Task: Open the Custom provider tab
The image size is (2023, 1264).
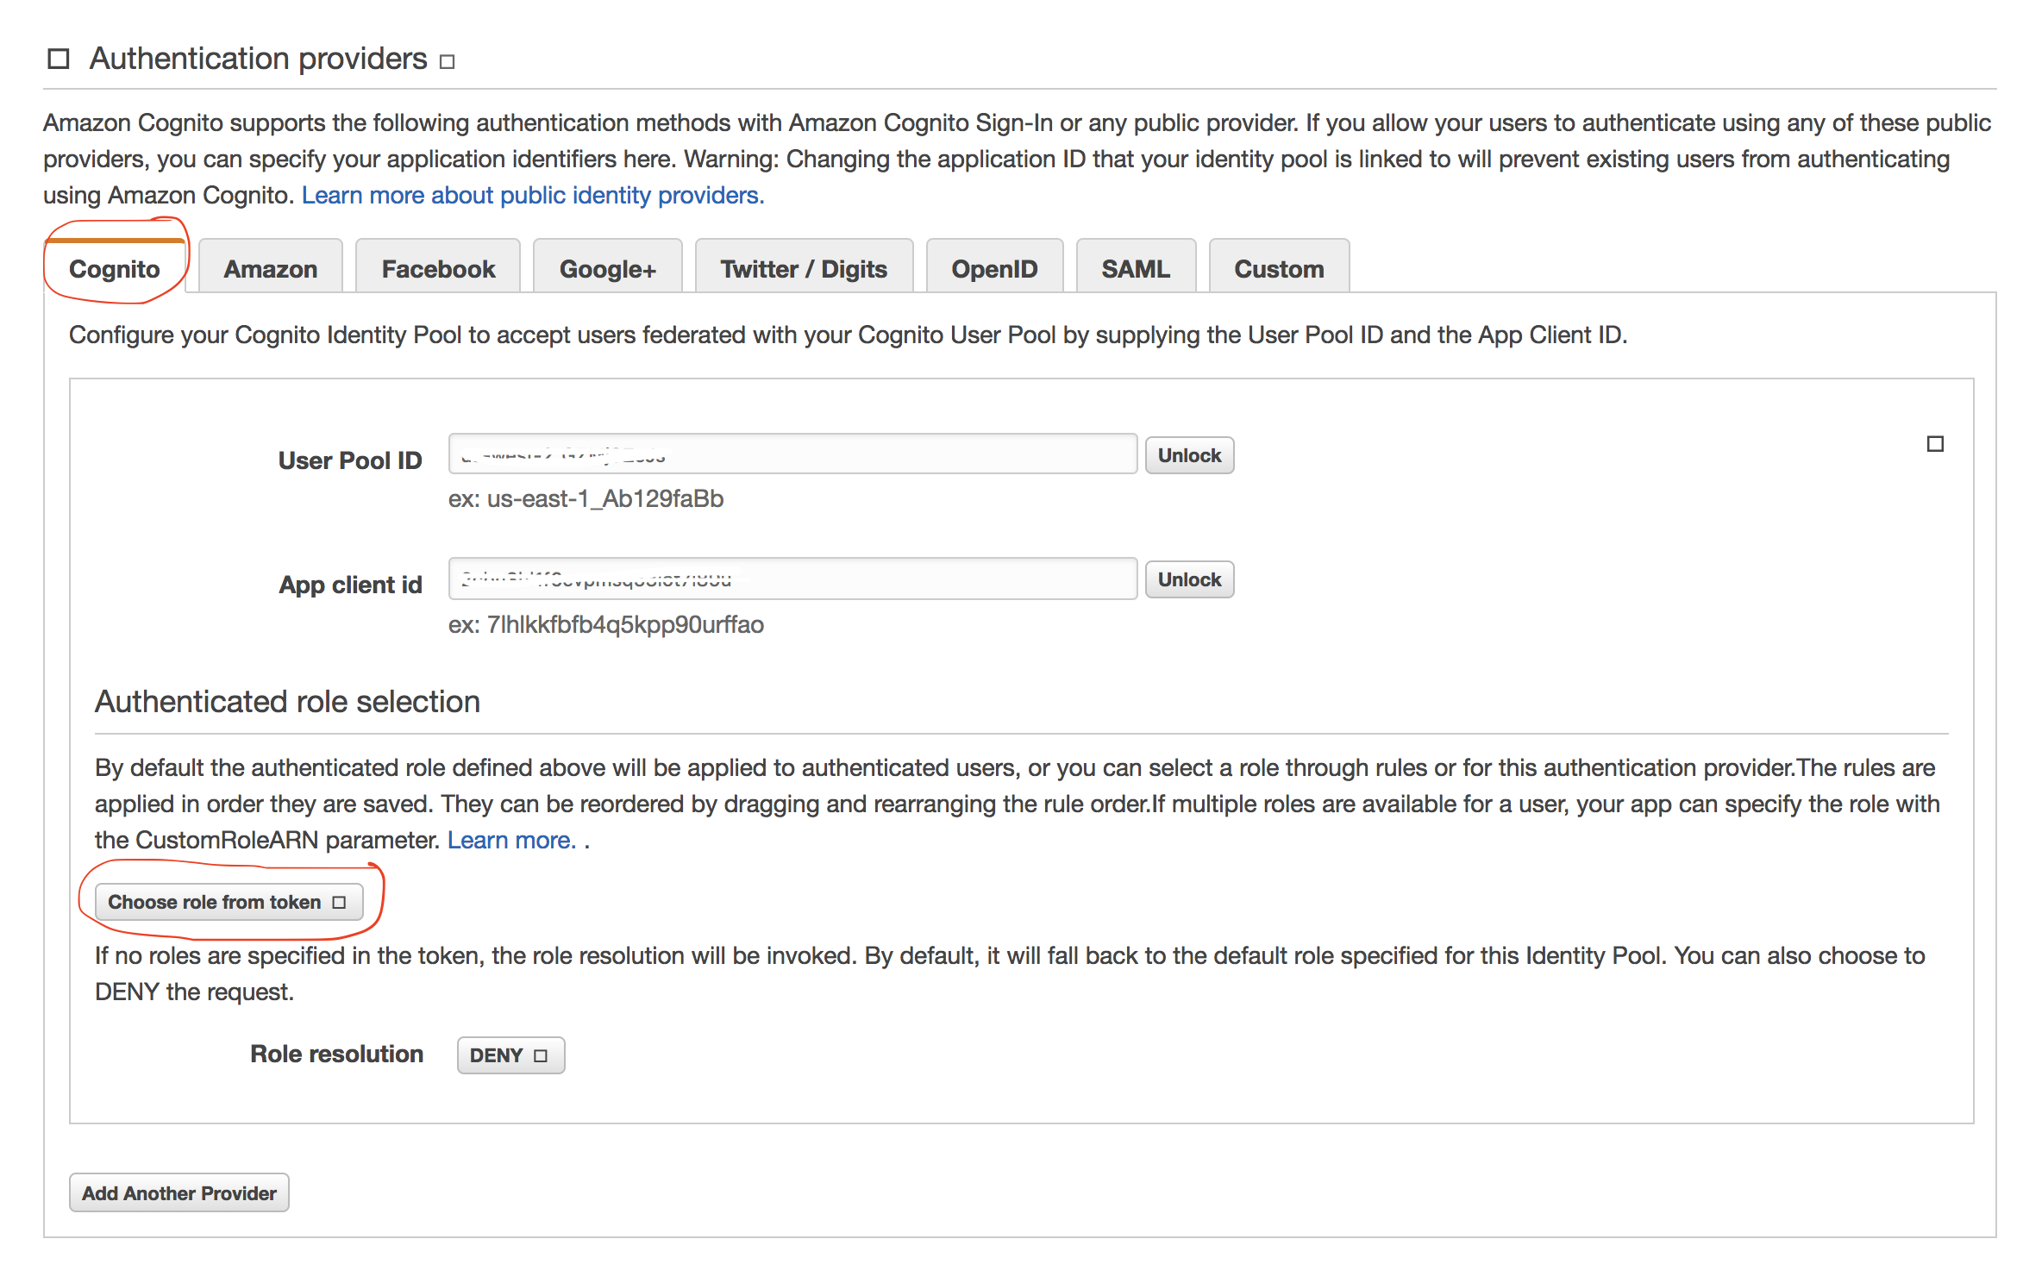Action: [1279, 268]
